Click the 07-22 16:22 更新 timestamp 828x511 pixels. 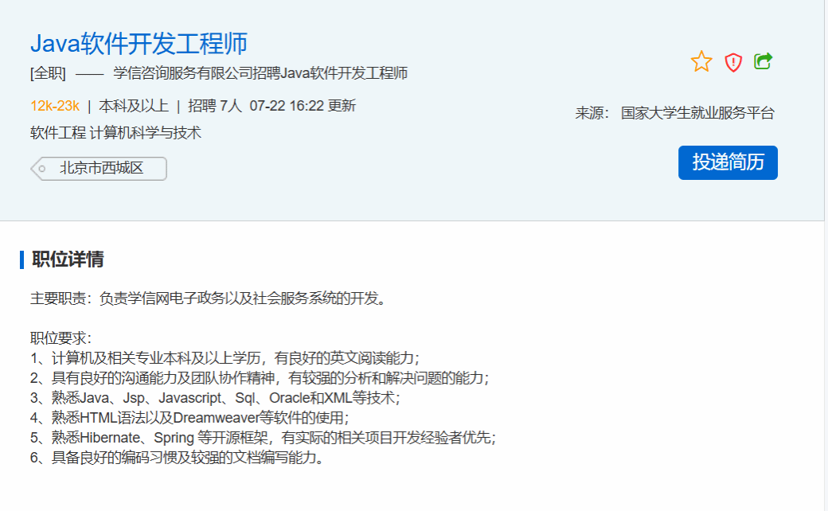point(303,106)
